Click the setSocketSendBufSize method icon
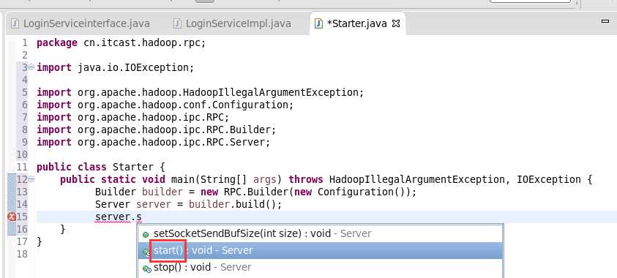The image size is (617, 278). pos(146,235)
